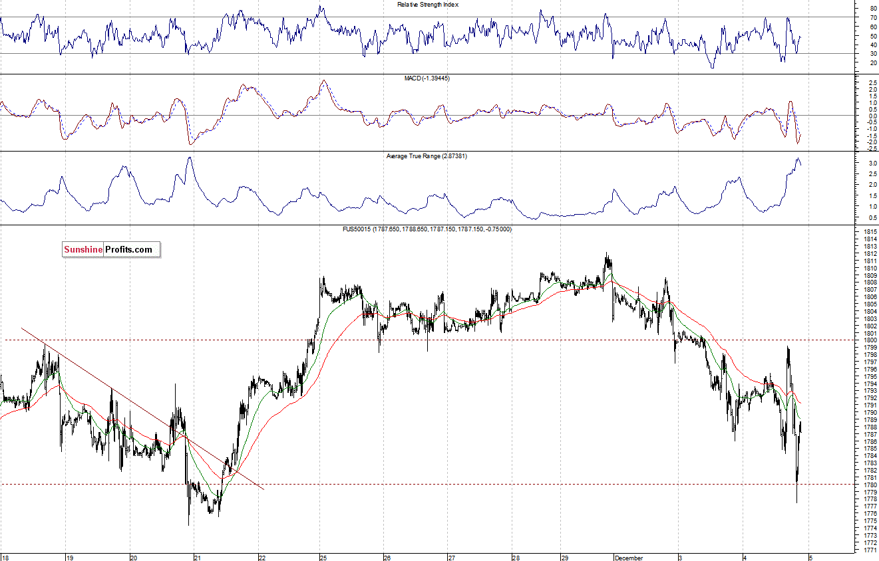
Task: Click the 18 date label on time axis
Action: (5, 558)
